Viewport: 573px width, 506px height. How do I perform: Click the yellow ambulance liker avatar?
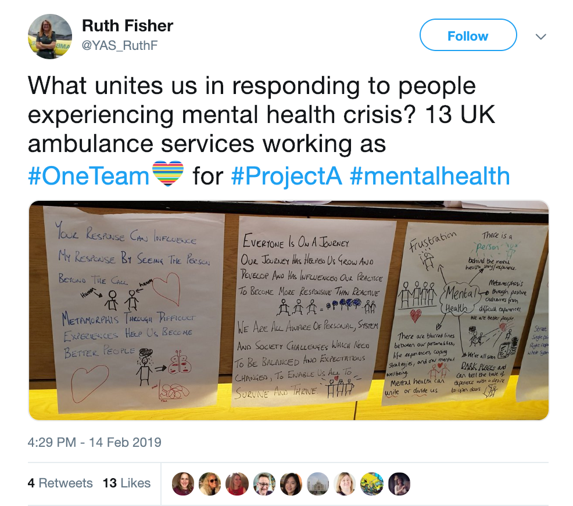372,484
